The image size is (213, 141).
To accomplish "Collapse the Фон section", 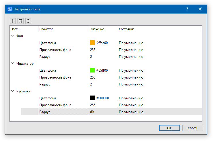I will coord(13,36).
